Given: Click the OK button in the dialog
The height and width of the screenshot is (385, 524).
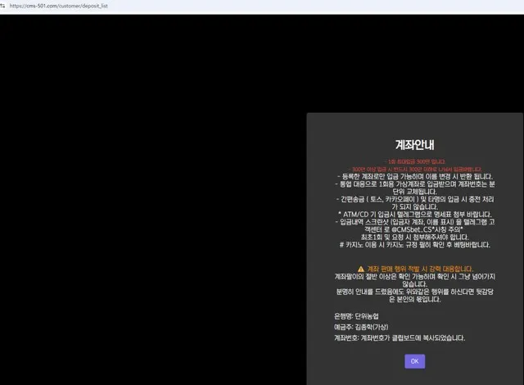Looking at the screenshot, I should pyautogui.click(x=415, y=361).
